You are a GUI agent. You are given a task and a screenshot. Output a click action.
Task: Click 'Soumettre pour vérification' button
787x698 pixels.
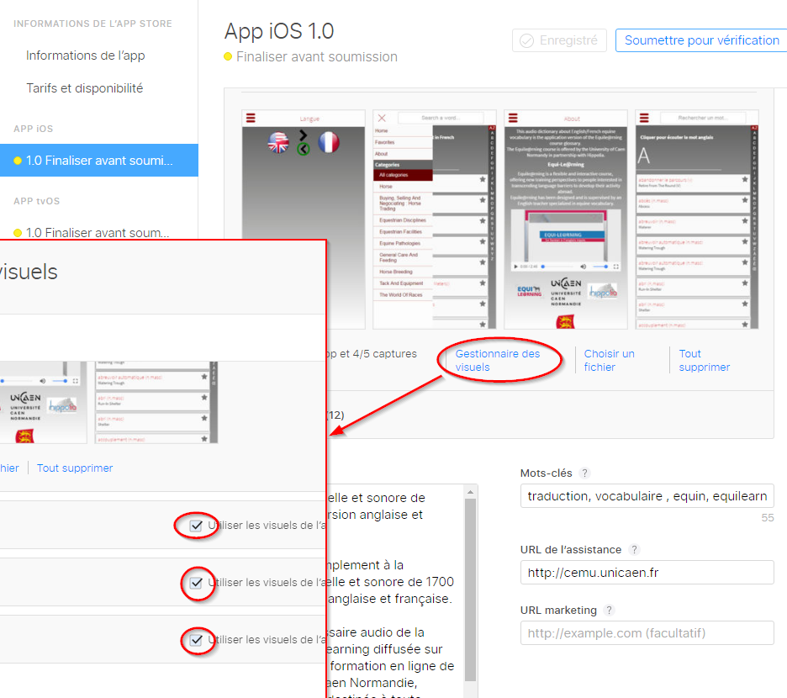[701, 40]
